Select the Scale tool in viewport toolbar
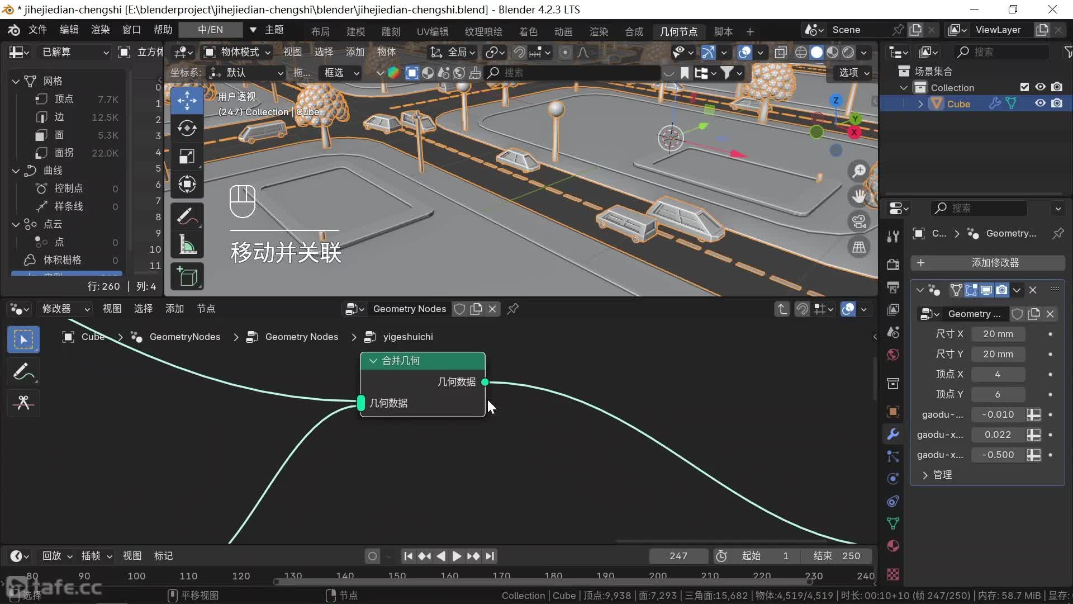Viewport: 1073px width, 604px height. pyautogui.click(x=187, y=156)
